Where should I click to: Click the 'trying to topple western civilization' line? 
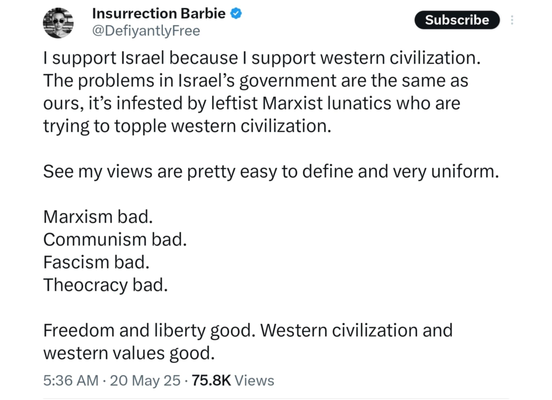[187, 126]
